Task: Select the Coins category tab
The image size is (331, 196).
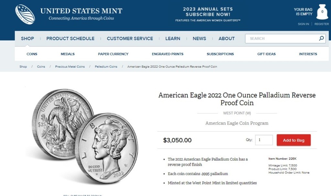Action: pyautogui.click(x=32, y=54)
